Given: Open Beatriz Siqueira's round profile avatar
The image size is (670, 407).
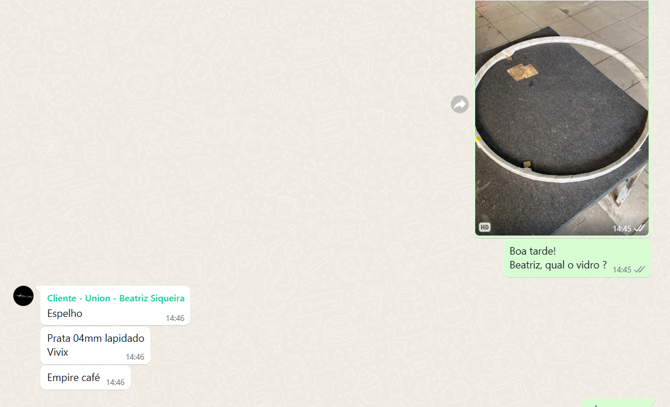Looking at the screenshot, I should tap(24, 296).
